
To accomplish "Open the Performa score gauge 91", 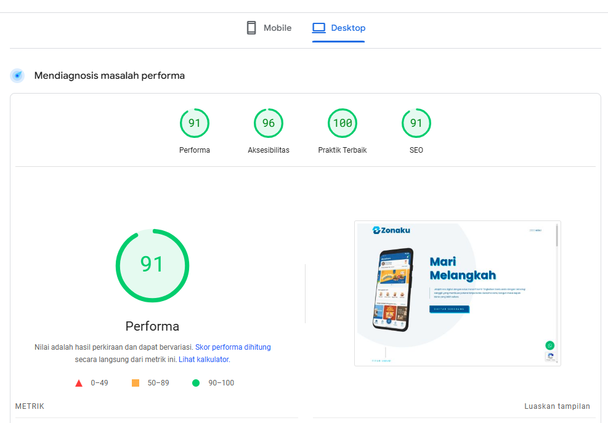I will coord(194,123).
